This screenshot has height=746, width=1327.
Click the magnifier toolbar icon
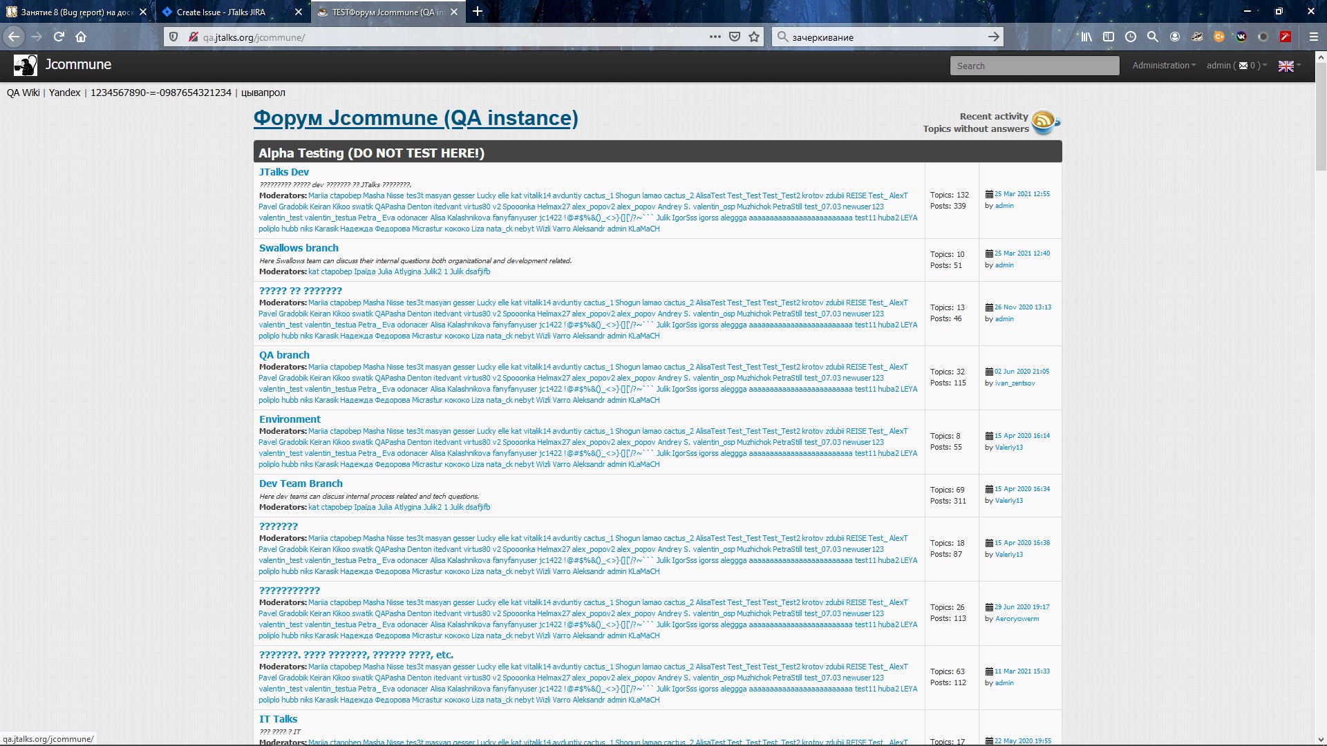pyautogui.click(x=1153, y=37)
